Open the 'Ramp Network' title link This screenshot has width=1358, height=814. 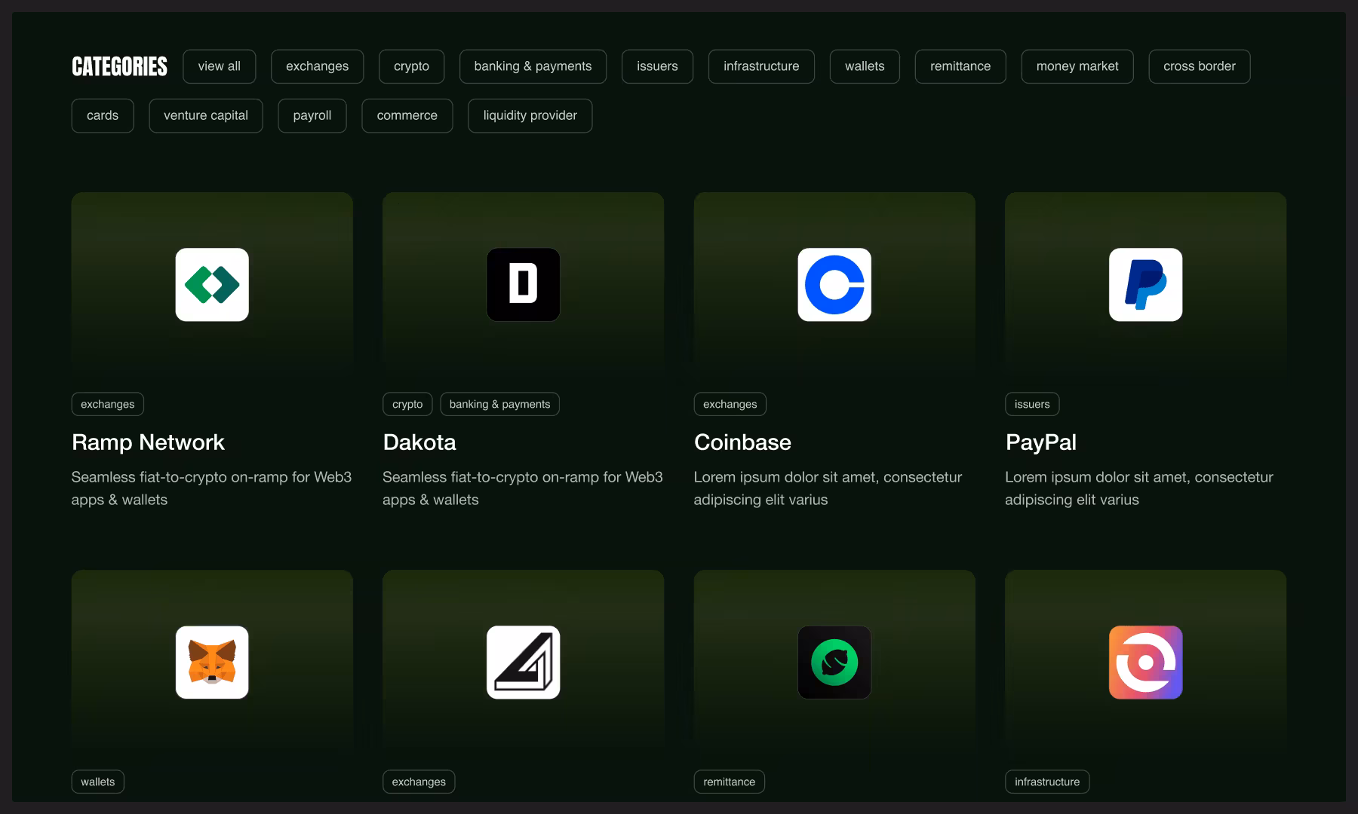(x=148, y=442)
